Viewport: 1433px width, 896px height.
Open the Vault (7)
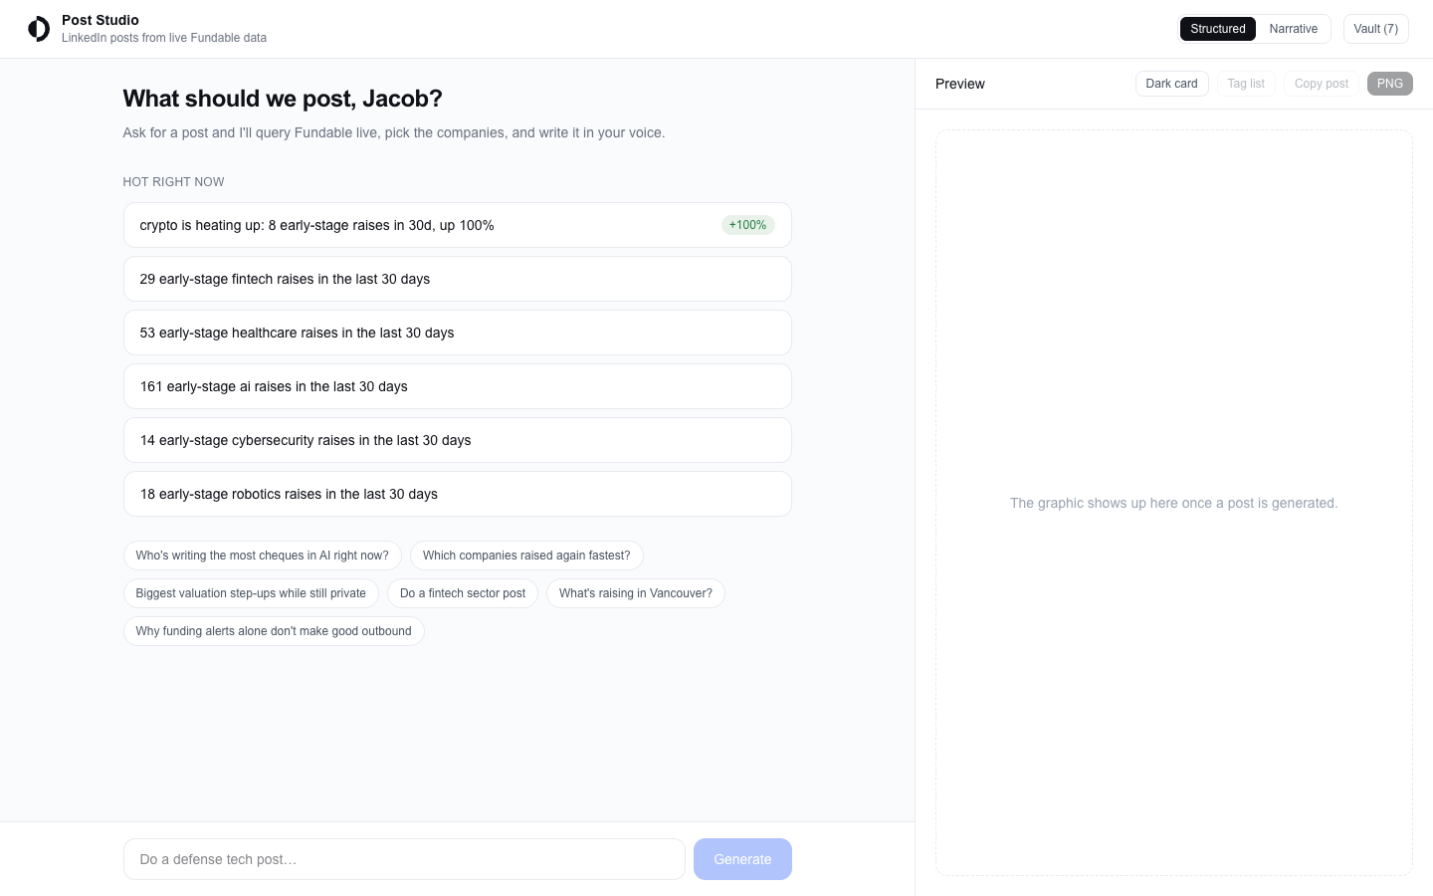pyautogui.click(x=1375, y=29)
